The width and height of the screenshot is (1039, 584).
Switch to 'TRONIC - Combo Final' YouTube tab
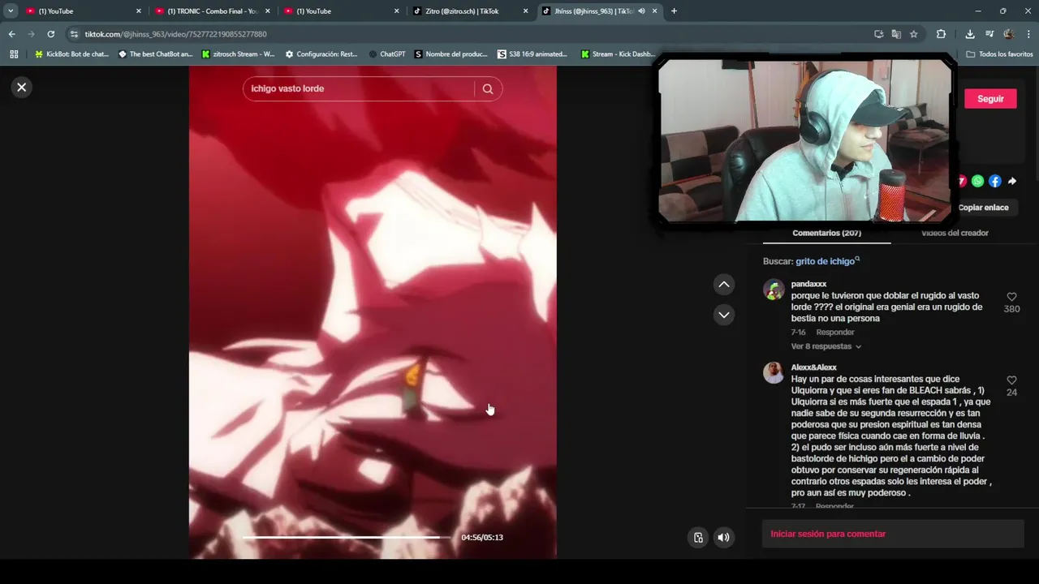pos(213,11)
